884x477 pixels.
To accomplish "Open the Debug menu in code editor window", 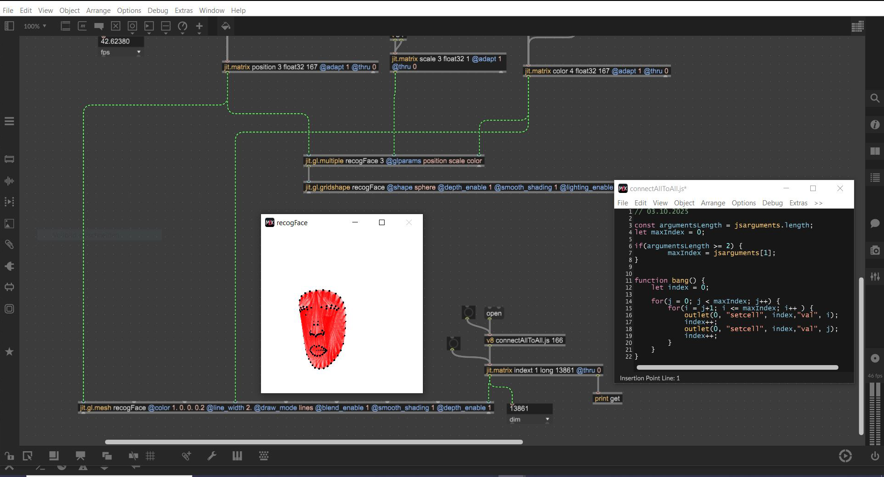I will (x=772, y=203).
